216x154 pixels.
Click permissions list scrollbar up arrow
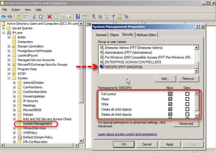click(197, 93)
